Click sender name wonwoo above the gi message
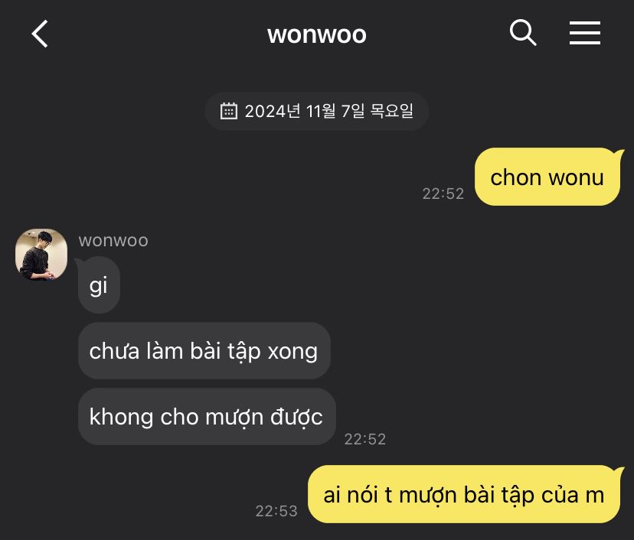 coord(113,240)
